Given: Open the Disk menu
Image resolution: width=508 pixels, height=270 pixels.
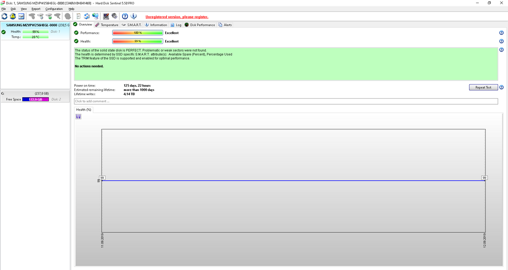Looking at the screenshot, I should point(13,9).
